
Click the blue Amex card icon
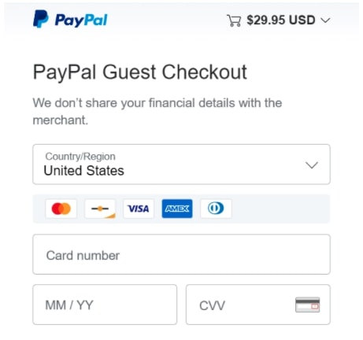177,209
